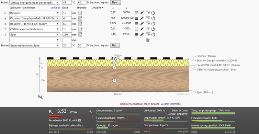
Task: Click the Rsi... button
Action: 115,45
